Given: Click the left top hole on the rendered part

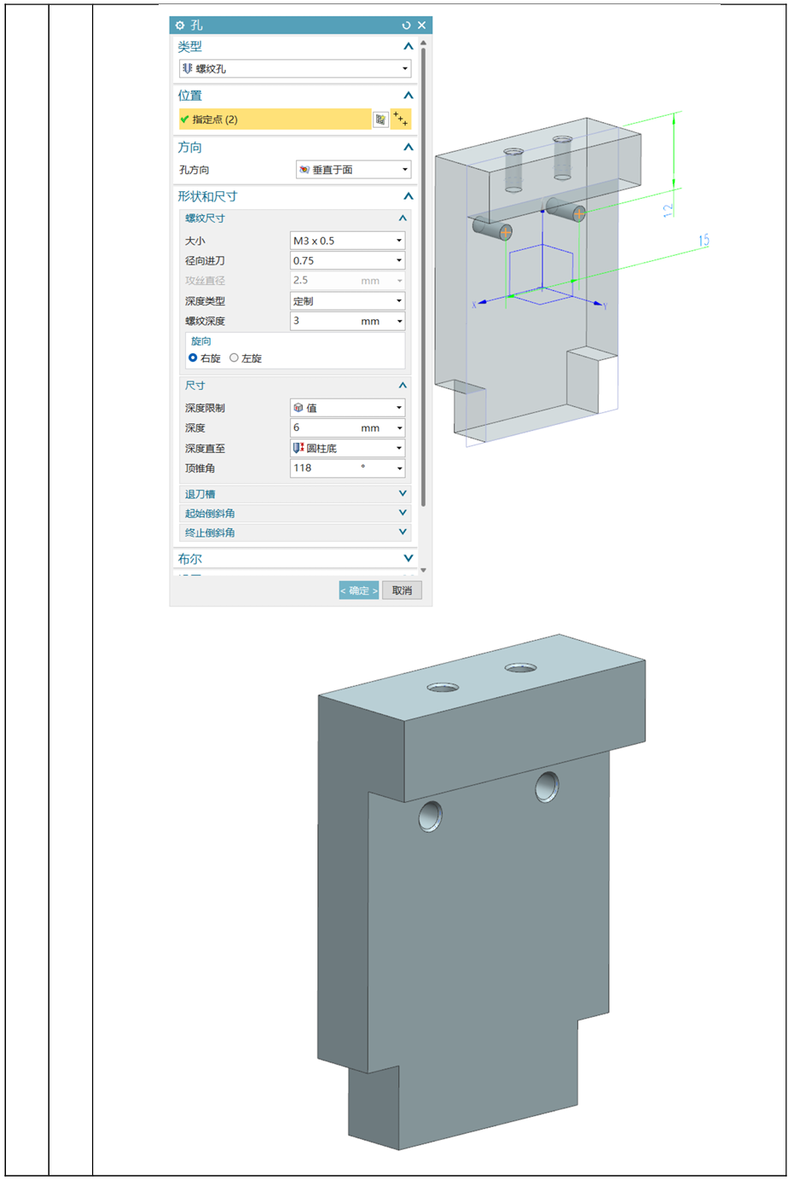Looking at the screenshot, I should 443,687.
